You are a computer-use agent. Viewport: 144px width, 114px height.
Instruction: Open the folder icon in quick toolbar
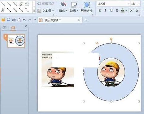3,20
